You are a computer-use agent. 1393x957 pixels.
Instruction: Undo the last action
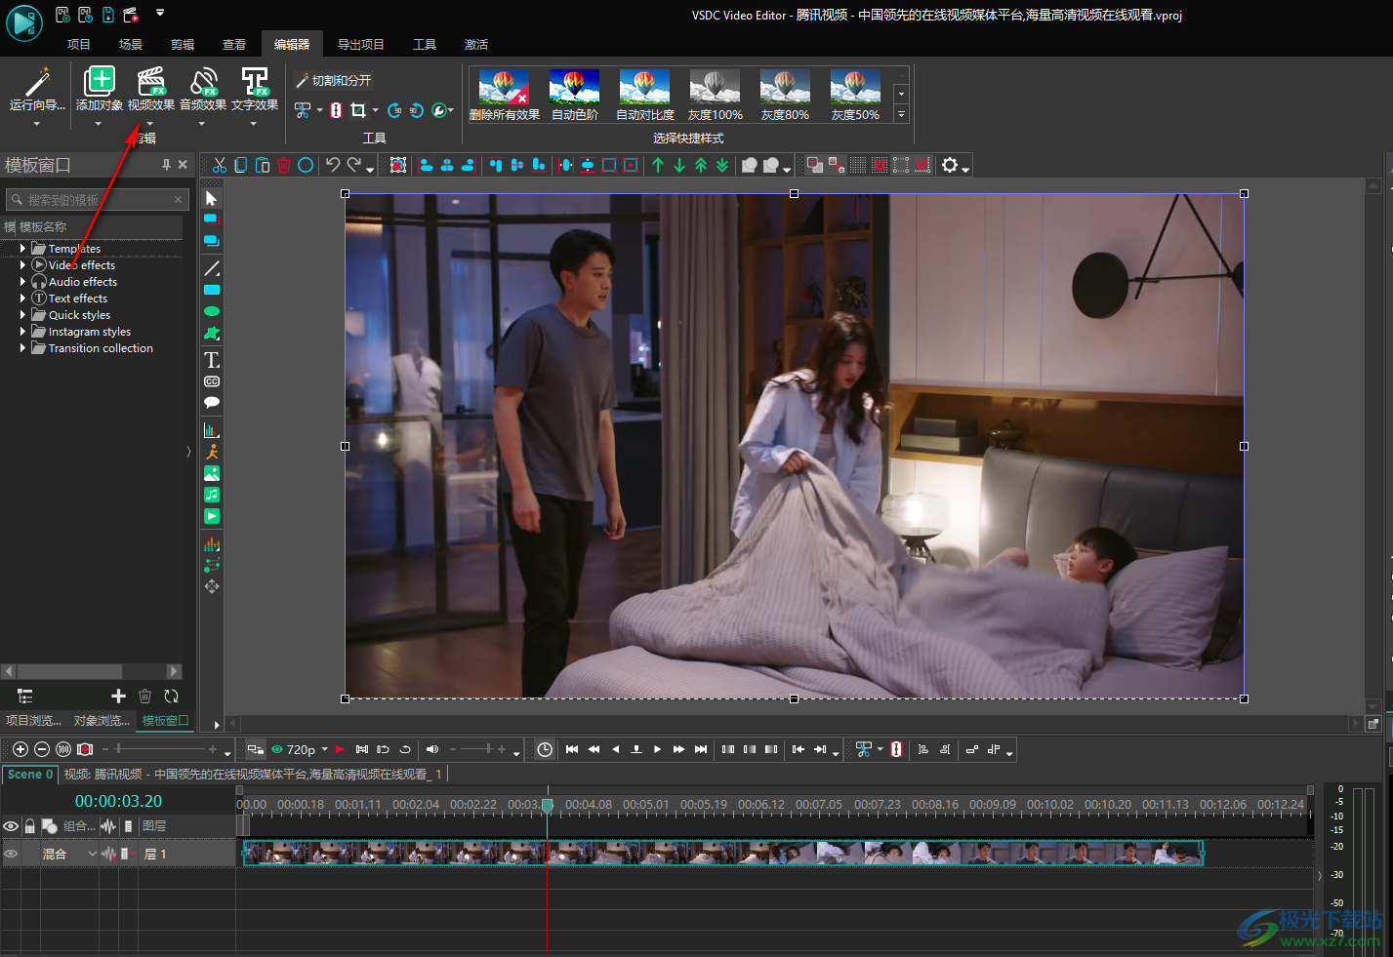pos(333,165)
